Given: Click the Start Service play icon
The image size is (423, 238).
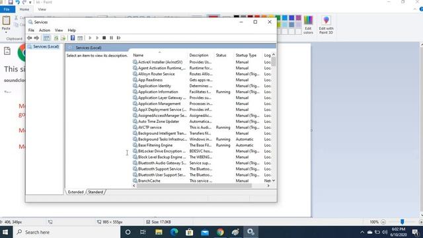Looking at the screenshot, I should pos(90,38).
